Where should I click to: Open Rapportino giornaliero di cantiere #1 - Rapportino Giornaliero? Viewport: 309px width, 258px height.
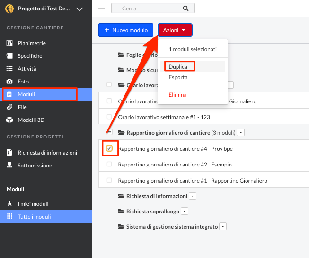(193, 181)
